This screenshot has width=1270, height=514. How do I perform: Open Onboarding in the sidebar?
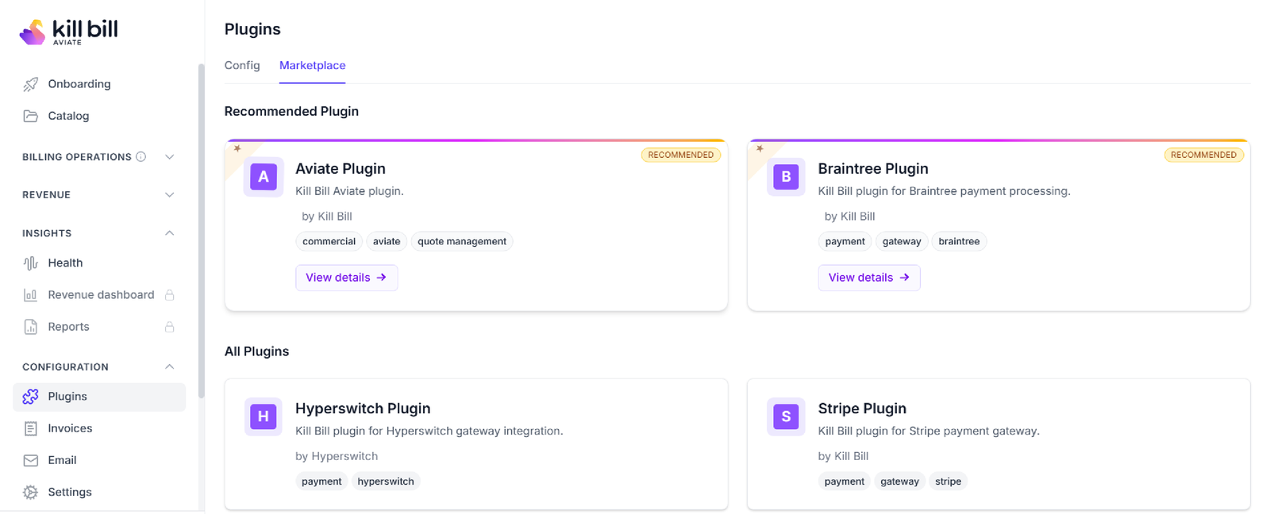[x=99, y=84]
